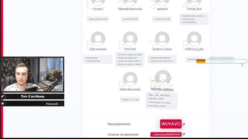Click the avatar above ProFFilmS

coord(130,39)
